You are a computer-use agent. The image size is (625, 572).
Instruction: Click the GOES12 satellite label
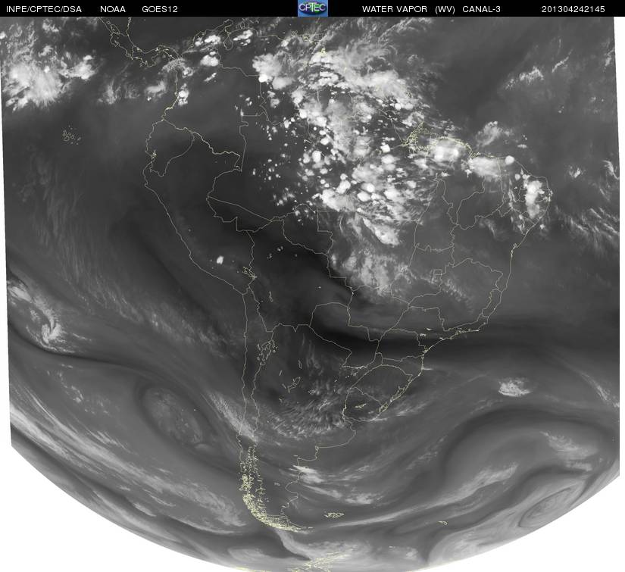[159, 9]
